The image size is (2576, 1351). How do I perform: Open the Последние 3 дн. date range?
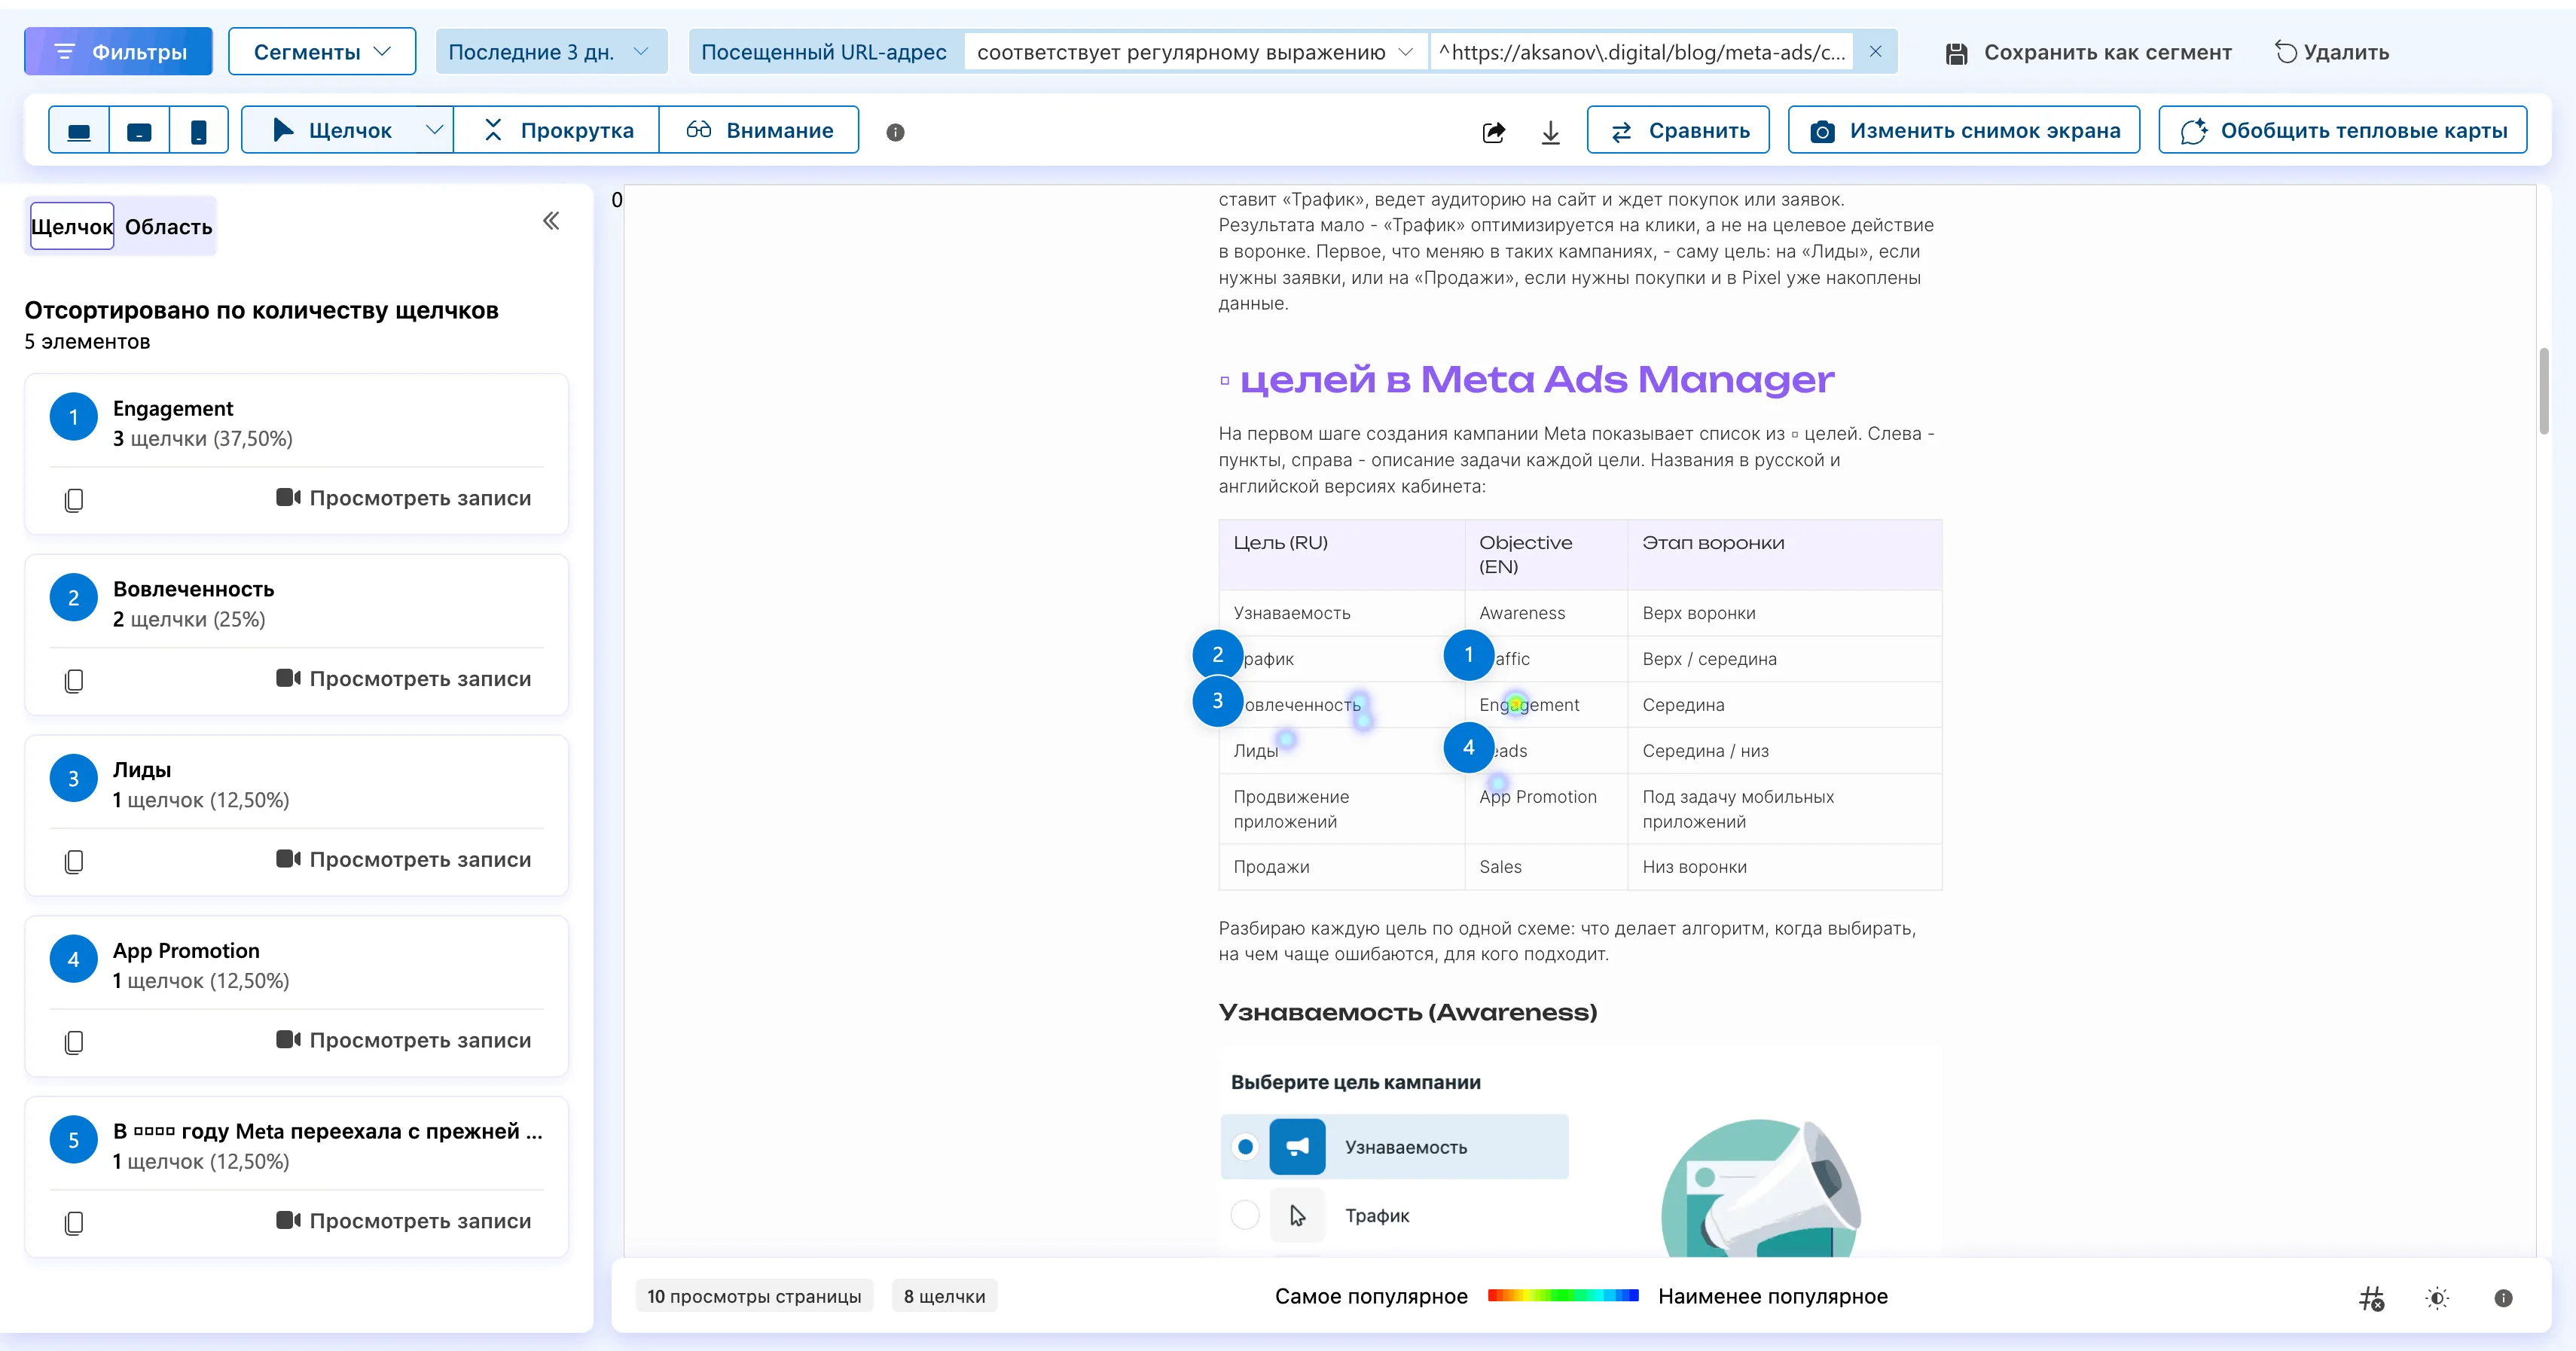click(551, 51)
